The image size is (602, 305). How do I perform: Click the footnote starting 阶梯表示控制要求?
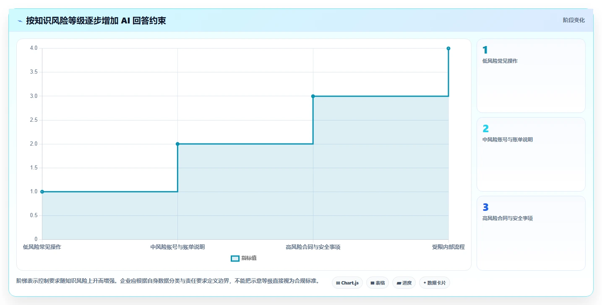[x=168, y=281]
